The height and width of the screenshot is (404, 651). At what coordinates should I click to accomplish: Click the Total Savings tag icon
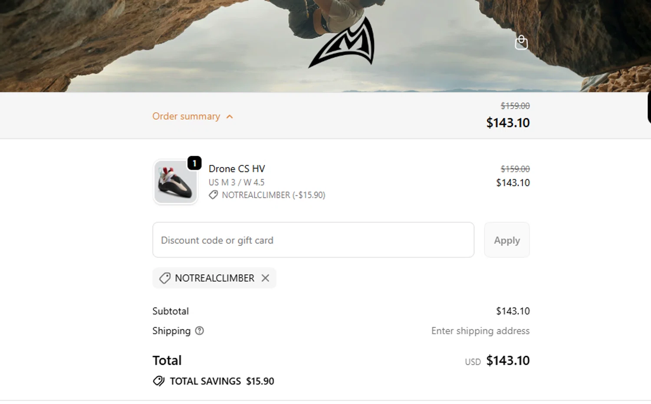pos(159,381)
